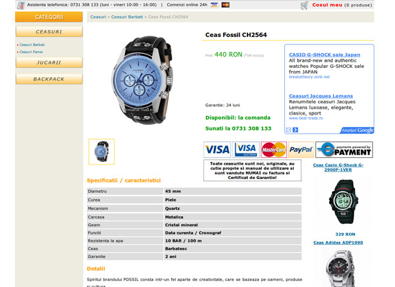Click the small Visa icon in header

click(x=215, y=5)
